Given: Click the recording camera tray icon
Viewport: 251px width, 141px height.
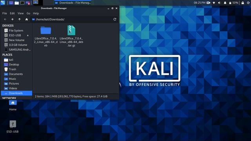Looking at the screenshot, I should click(x=208, y=3).
